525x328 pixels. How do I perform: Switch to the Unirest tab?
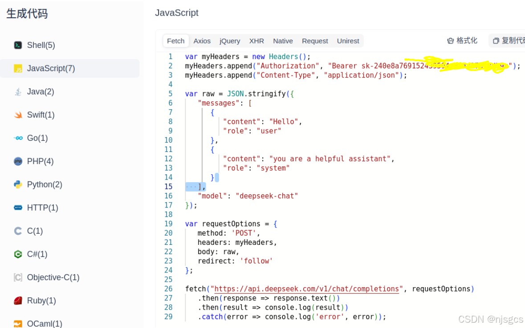click(x=348, y=41)
